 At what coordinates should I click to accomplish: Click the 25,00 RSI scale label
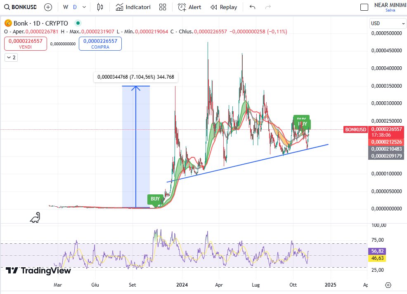[x=377, y=270]
